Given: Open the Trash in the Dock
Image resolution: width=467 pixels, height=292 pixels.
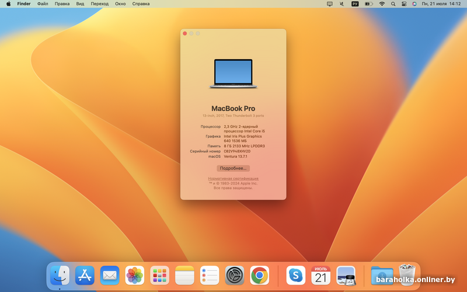Looking at the screenshot, I should pyautogui.click(x=407, y=274).
